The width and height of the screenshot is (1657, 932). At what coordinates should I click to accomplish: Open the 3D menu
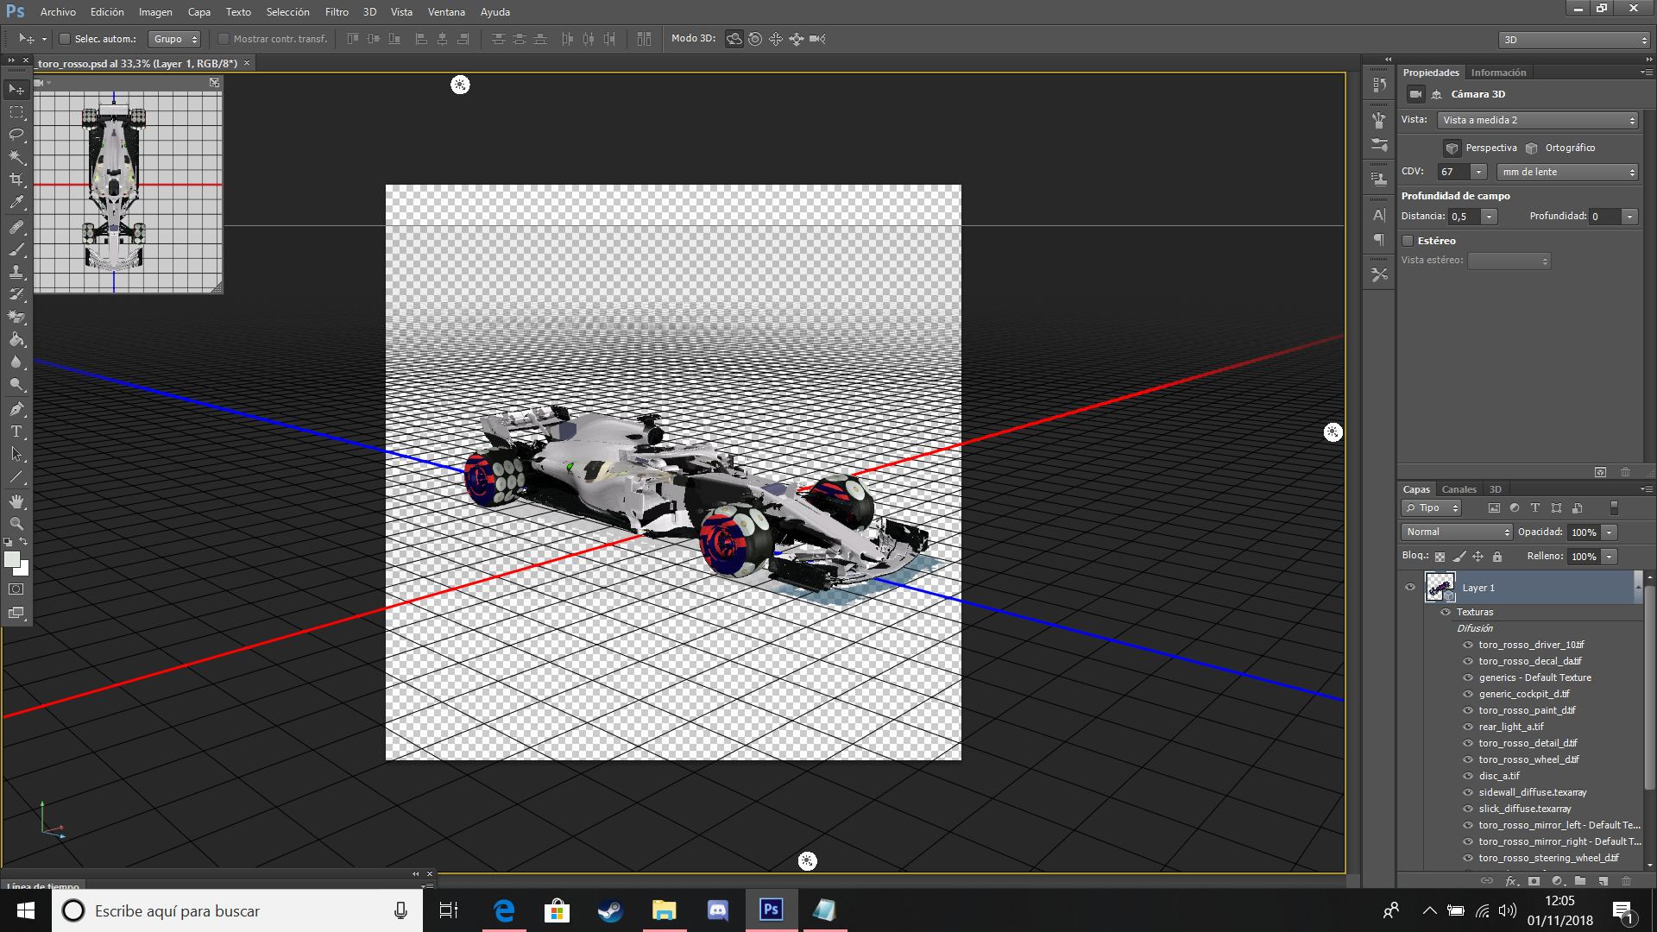click(369, 12)
